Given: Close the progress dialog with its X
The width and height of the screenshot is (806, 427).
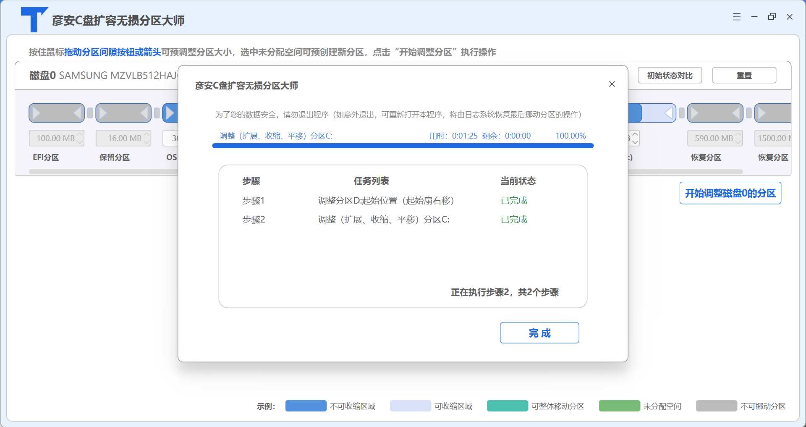Looking at the screenshot, I should point(612,84).
